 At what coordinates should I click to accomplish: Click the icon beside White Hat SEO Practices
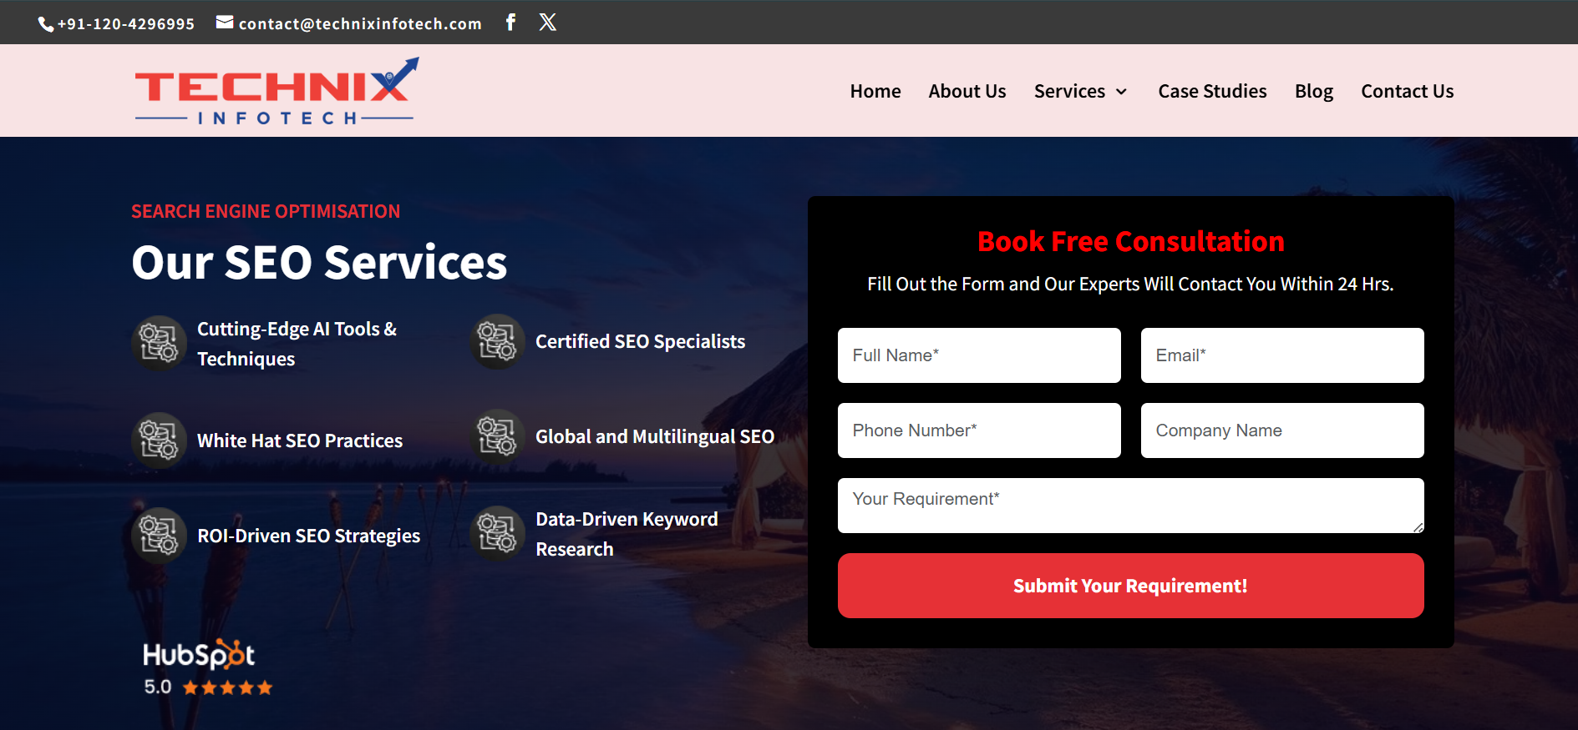159,440
